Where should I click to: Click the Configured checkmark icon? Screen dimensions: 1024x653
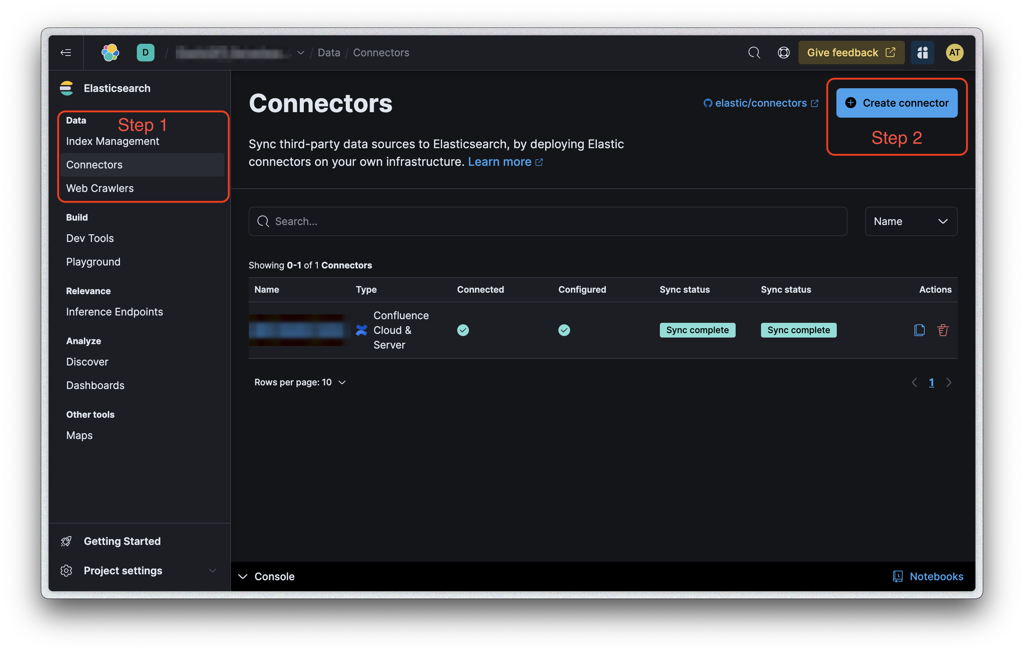[564, 330]
